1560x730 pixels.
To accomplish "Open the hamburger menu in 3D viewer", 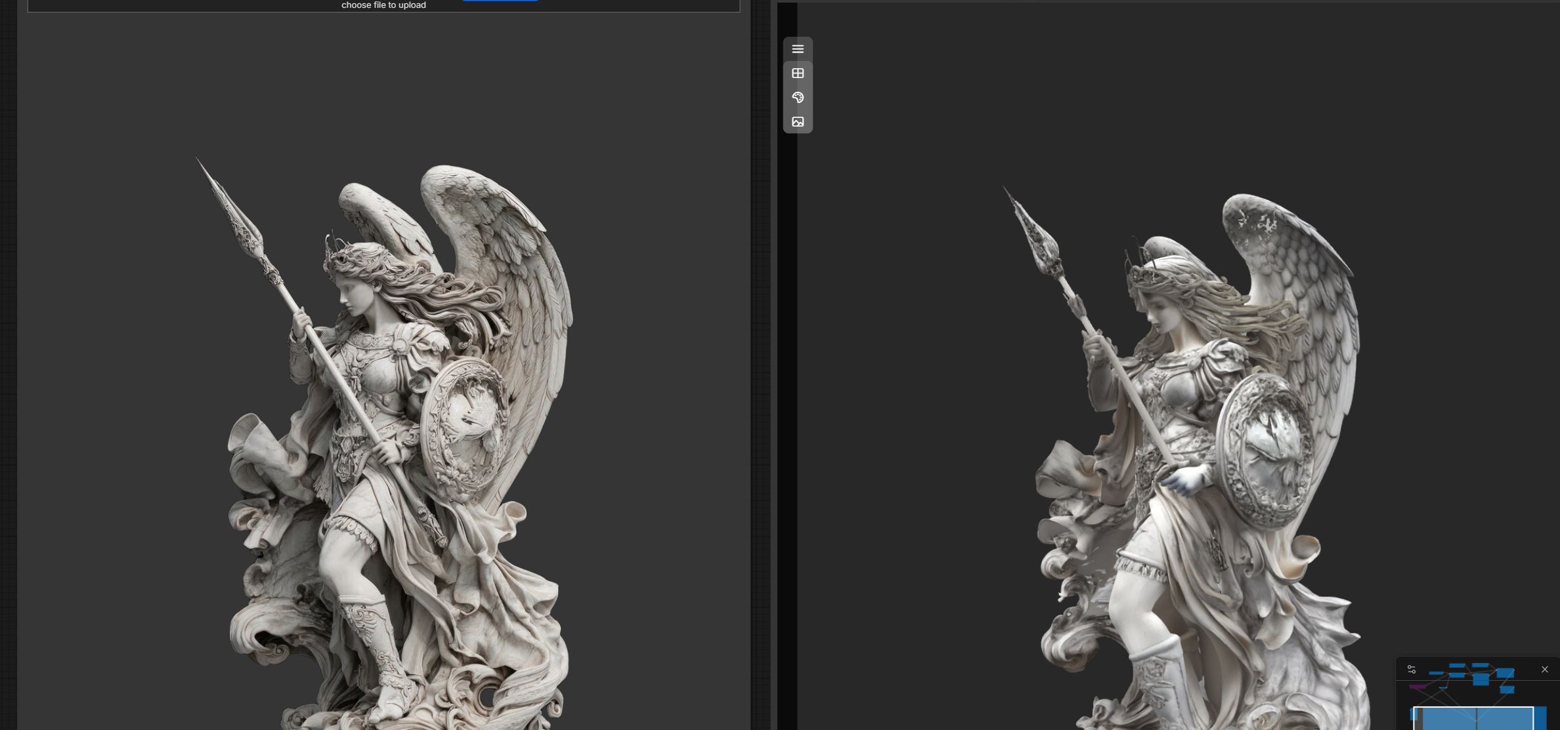I will point(798,49).
